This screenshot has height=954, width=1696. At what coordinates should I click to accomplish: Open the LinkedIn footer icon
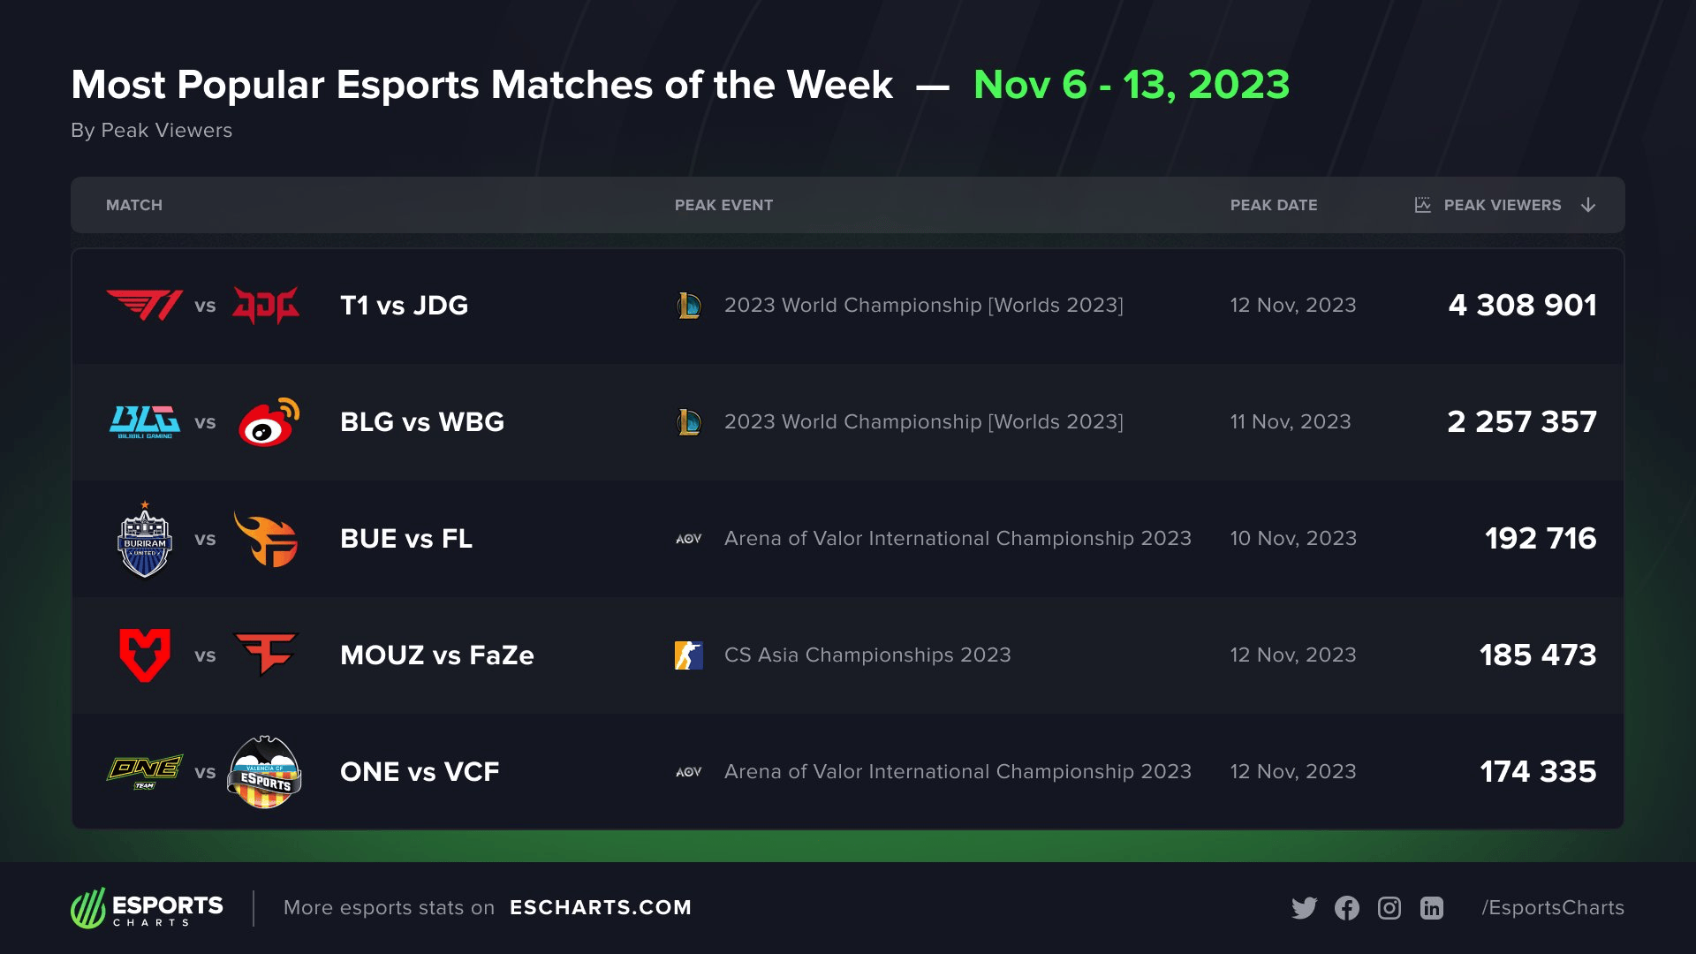coord(1432,908)
